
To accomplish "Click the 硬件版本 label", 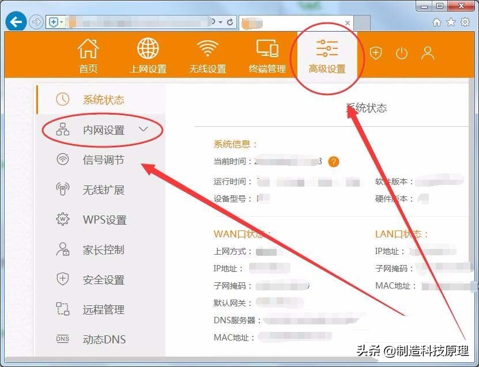I will tap(394, 199).
